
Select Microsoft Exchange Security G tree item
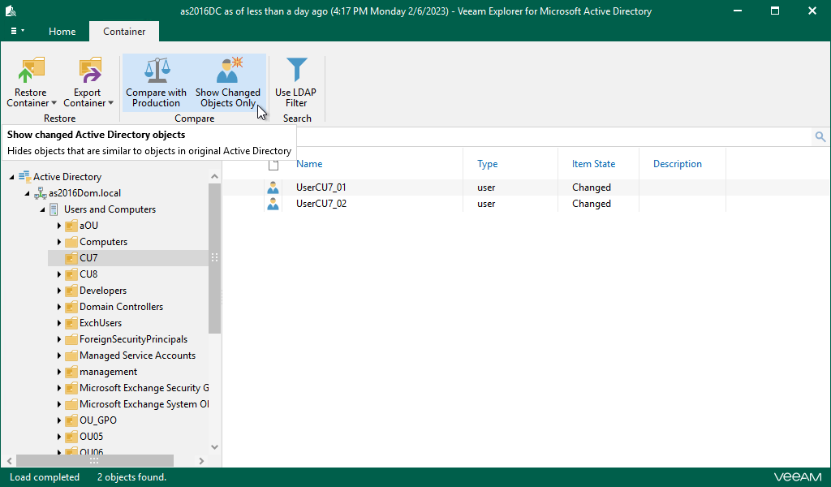(x=144, y=388)
